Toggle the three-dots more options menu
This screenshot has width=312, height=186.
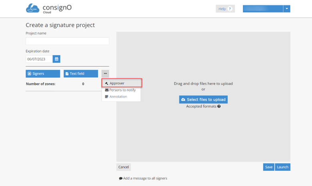pos(105,74)
